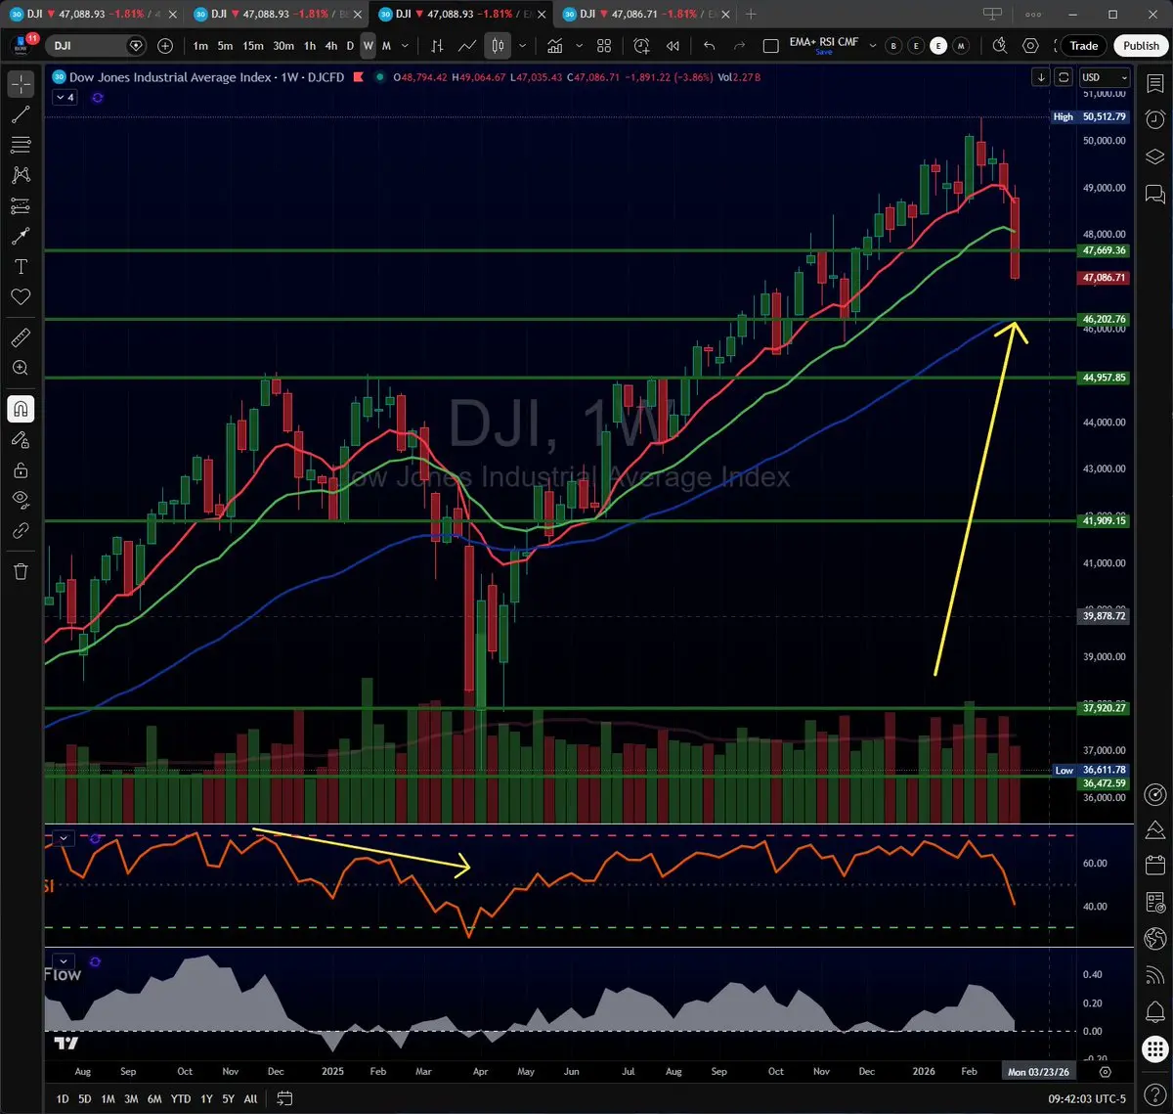Add compare symbol with plus icon
1173x1114 pixels.
164,46
